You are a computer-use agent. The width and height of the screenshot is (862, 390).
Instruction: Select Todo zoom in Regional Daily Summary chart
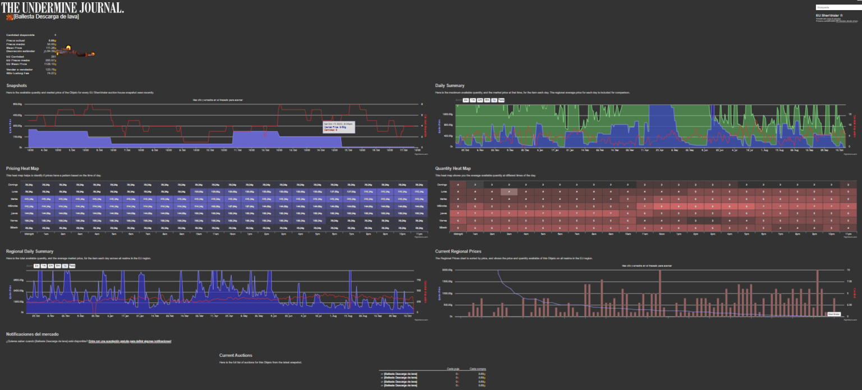72,265
